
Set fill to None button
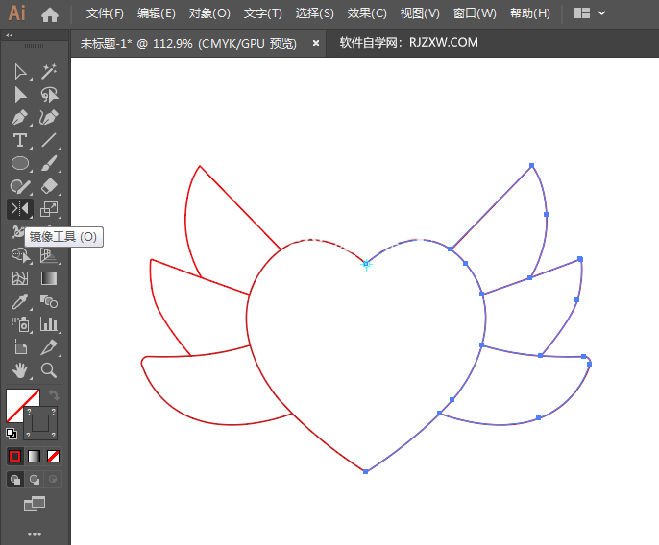(53, 456)
